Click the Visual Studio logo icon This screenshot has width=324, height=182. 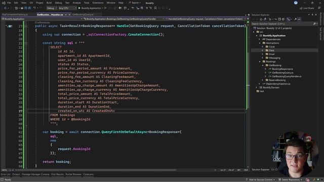pyautogui.click(x=4, y=3)
